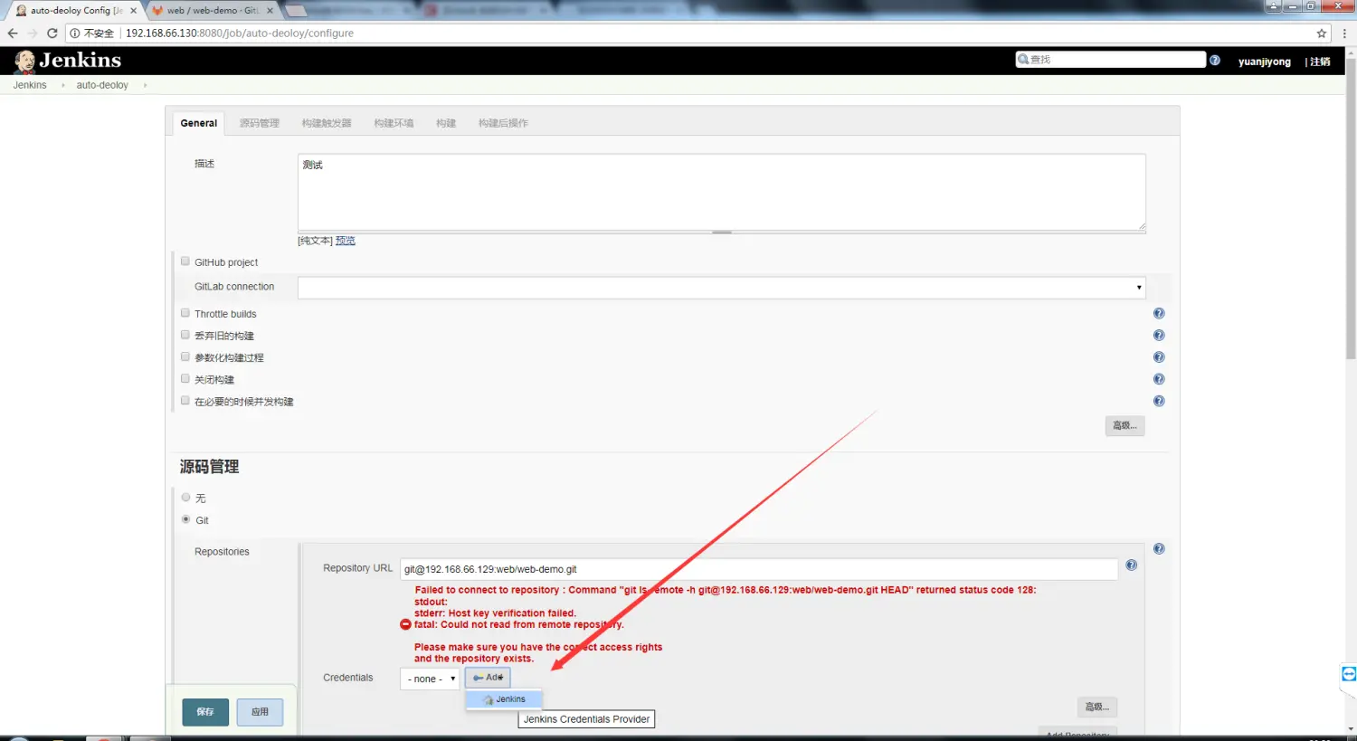
Task: Select 无 source control radio button
Action: (x=186, y=498)
